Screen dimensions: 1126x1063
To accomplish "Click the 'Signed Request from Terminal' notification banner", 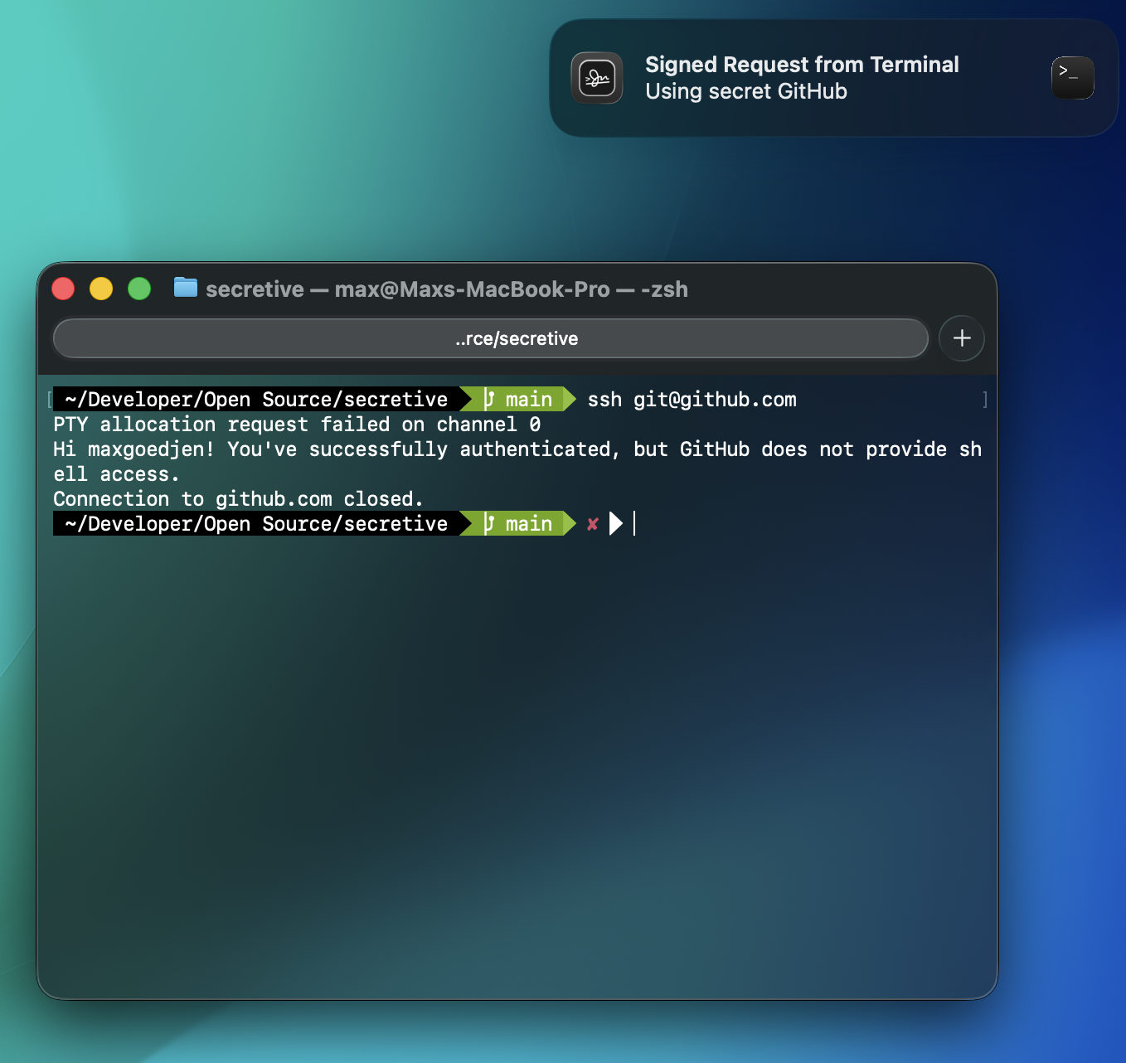I will pyautogui.click(x=803, y=64).
